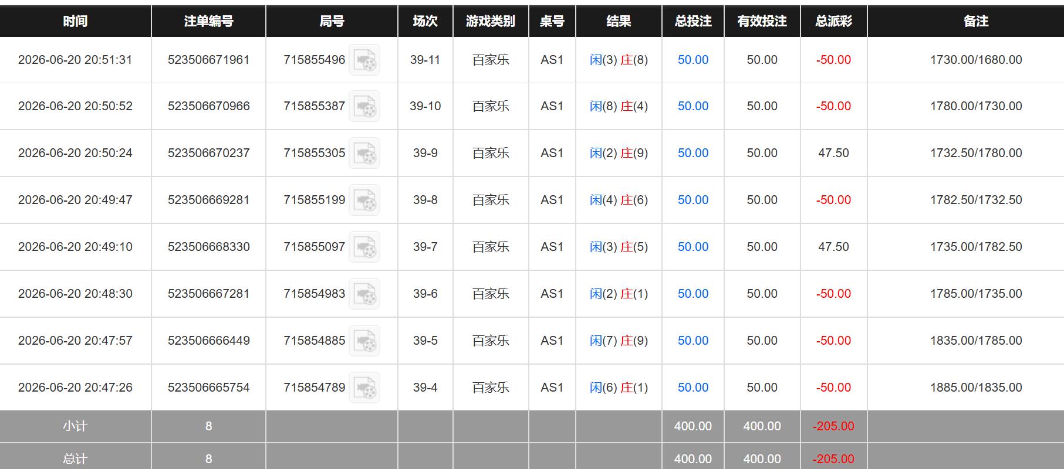
Task: Click result 闲(8) 庄(4)
Action: [619, 106]
